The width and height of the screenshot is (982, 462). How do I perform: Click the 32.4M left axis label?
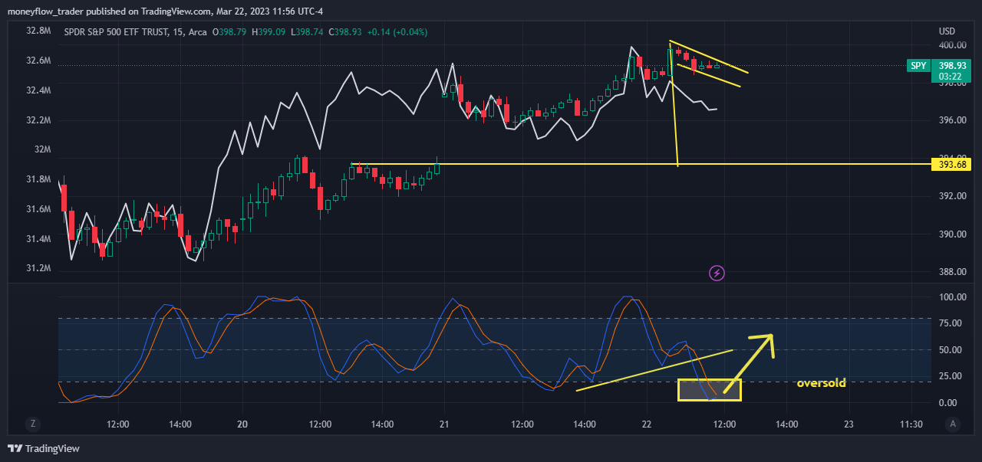coord(38,90)
